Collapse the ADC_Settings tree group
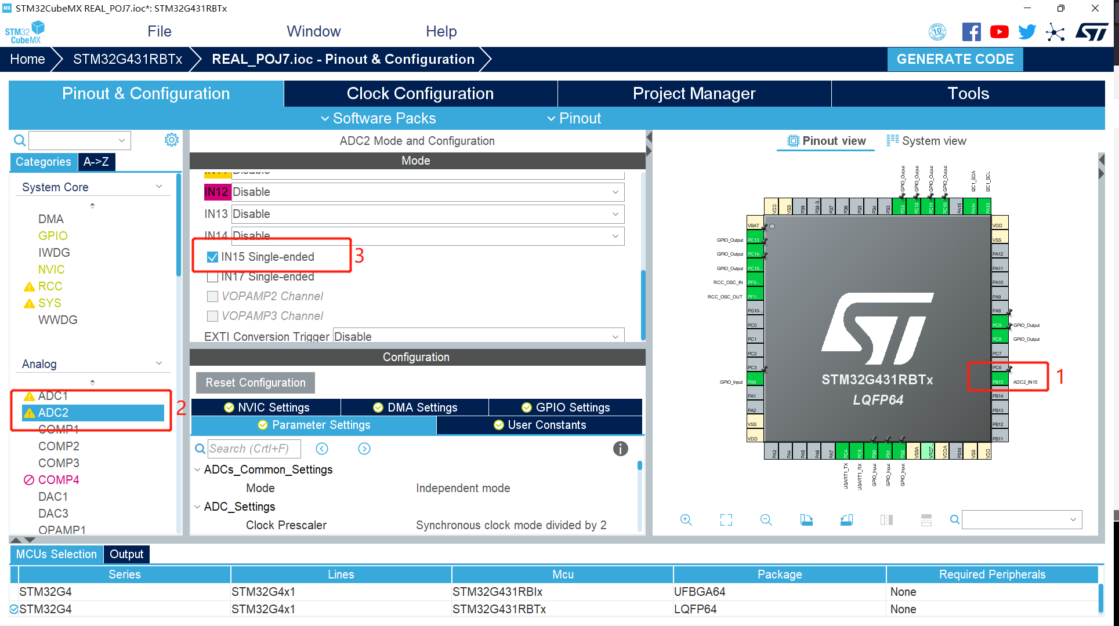Screen dimensions: 1119x626 (x=197, y=507)
